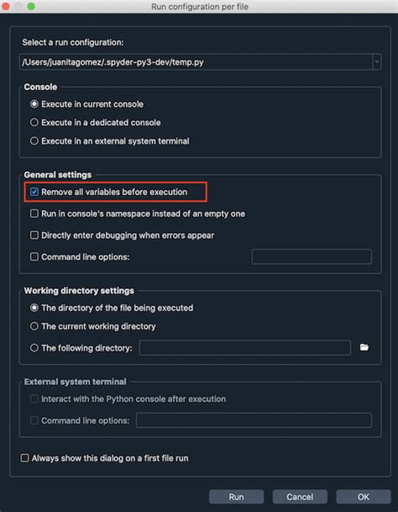The image size is (398, 512).
Task: Uncheck Remove all variables before execution
Action: (x=34, y=192)
